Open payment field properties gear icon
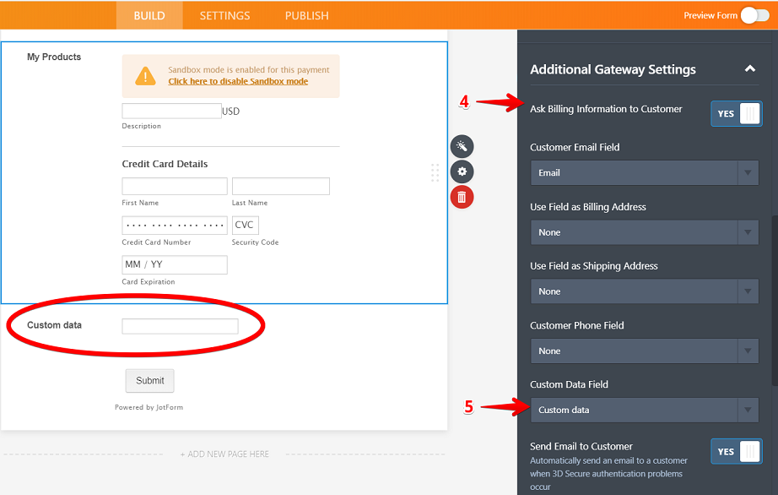778x495 pixels. (x=462, y=171)
